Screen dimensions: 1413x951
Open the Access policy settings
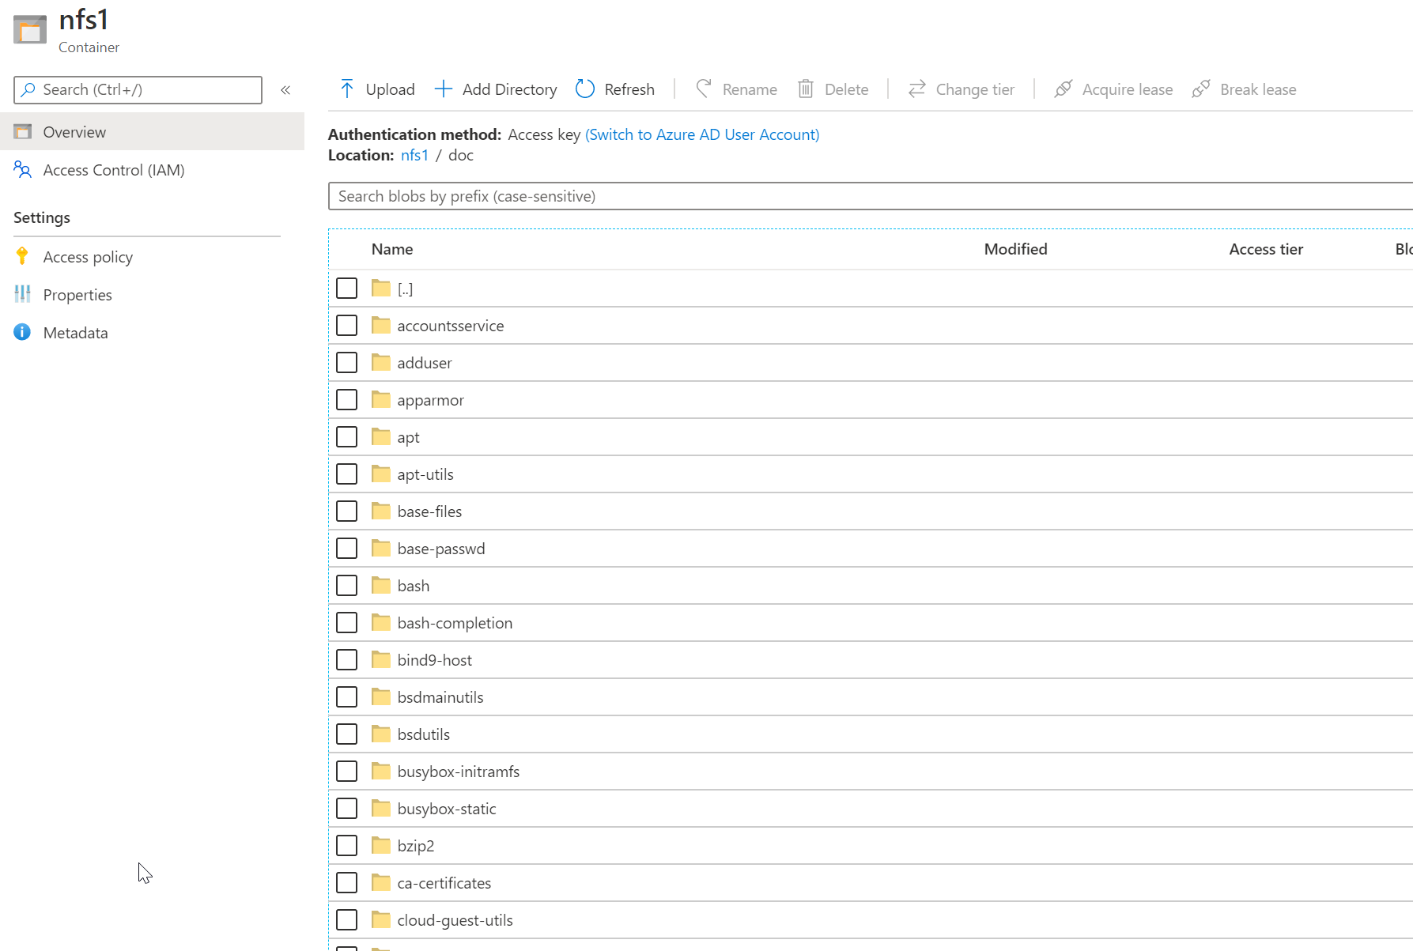click(x=88, y=257)
